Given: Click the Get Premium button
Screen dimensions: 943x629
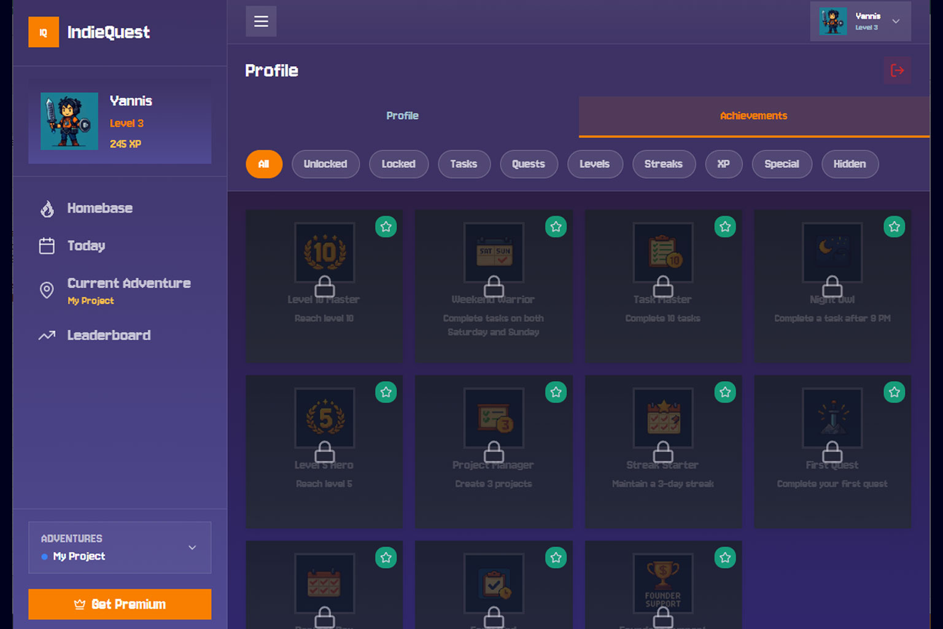Looking at the screenshot, I should 120,604.
